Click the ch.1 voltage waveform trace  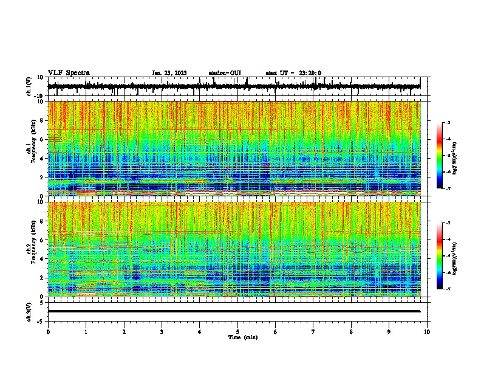coord(234,86)
